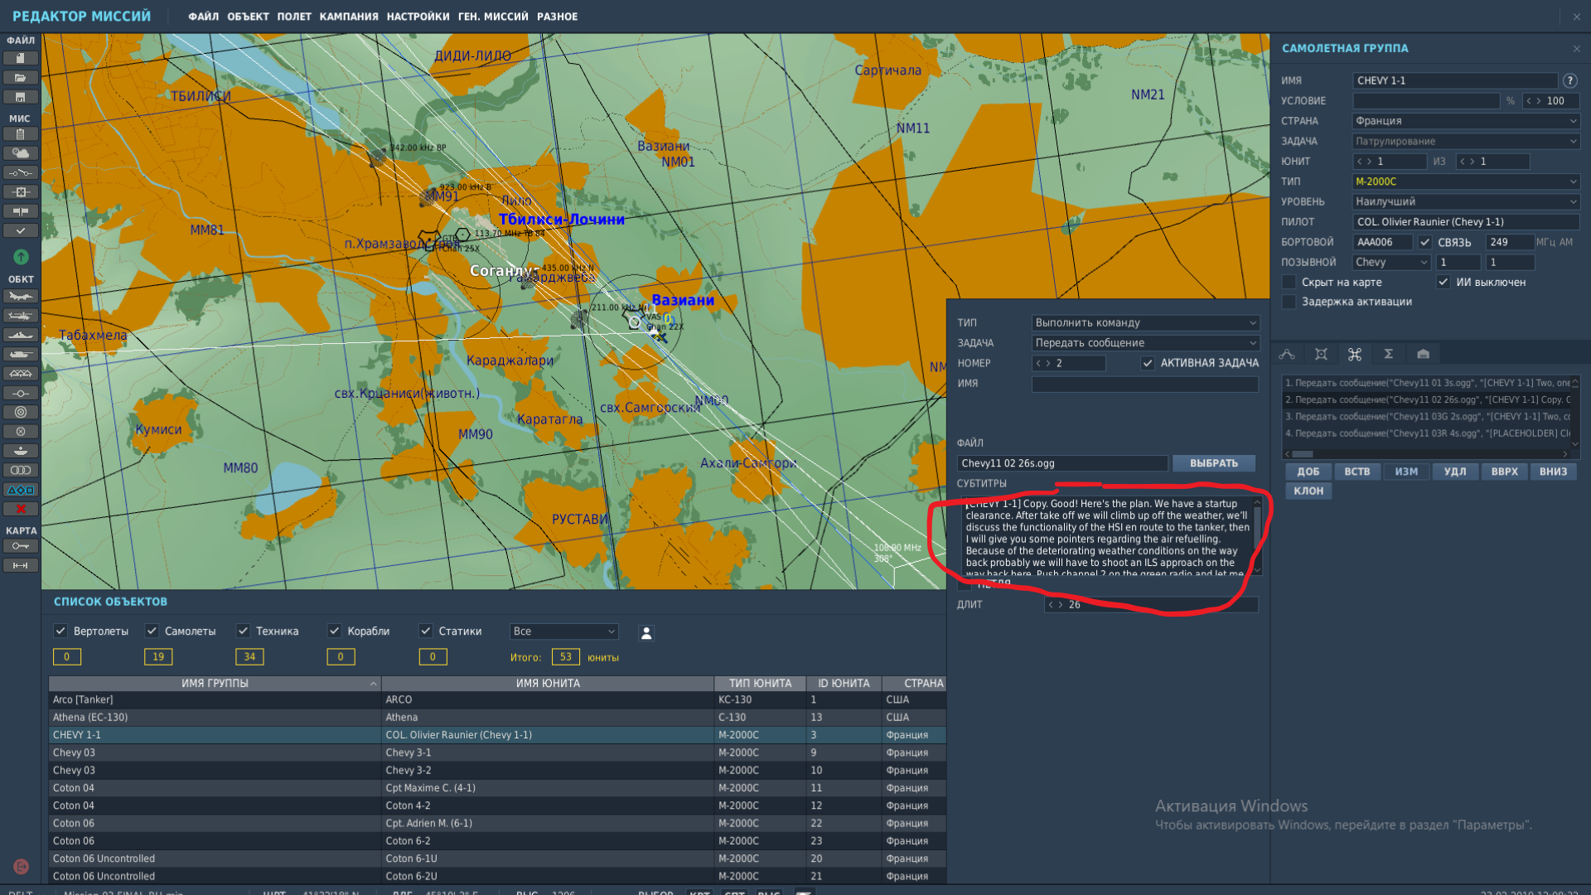Select the ship object tool
This screenshot has width=1591, height=895.
[21, 335]
